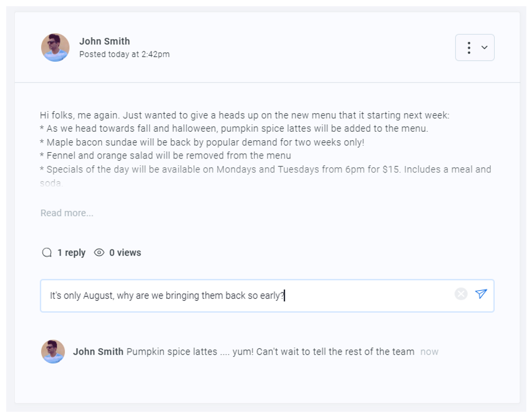This screenshot has height=418, width=532.
Task: Show the "1 reply" thread
Action: click(71, 253)
